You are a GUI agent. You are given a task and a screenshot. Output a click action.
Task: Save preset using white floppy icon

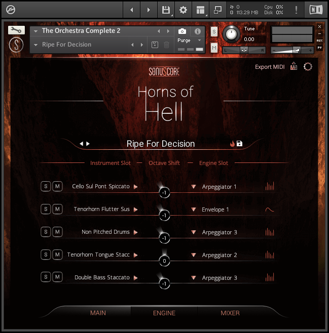pos(239,144)
